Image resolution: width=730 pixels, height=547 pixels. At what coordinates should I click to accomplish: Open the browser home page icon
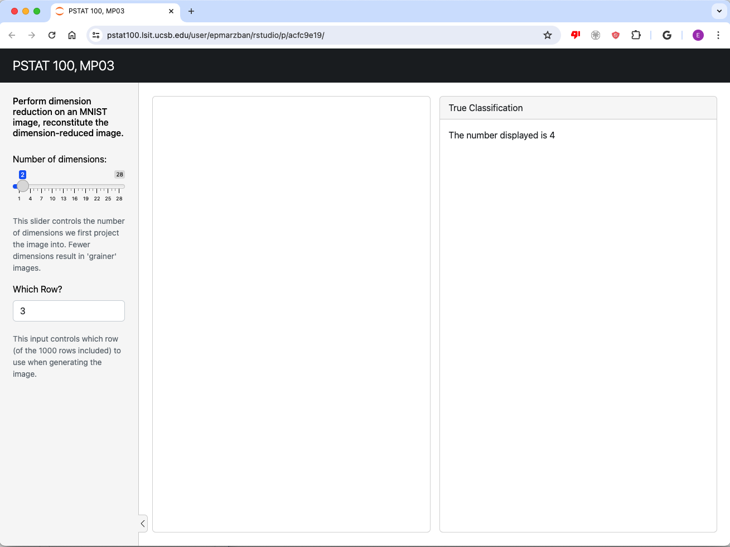72,35
